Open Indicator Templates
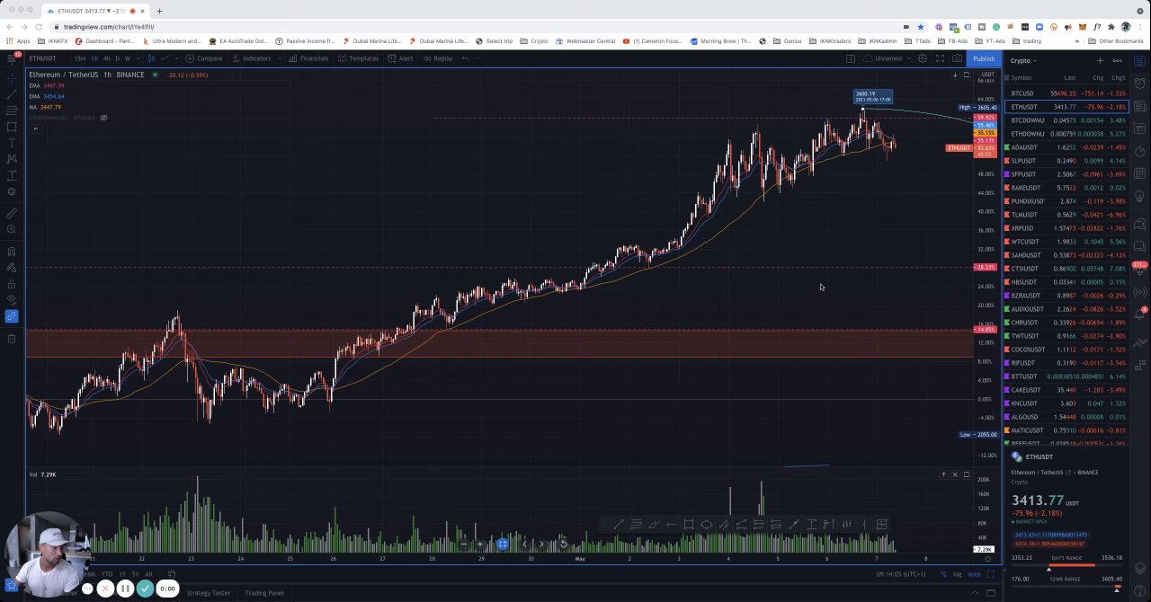Screen dimensions: 1151x602 [358, 58]
